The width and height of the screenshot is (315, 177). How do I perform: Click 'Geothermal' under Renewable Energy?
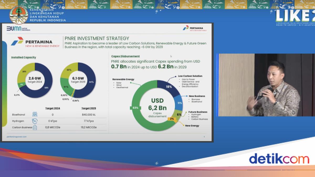pyautogui.click(x=122, y=88)
